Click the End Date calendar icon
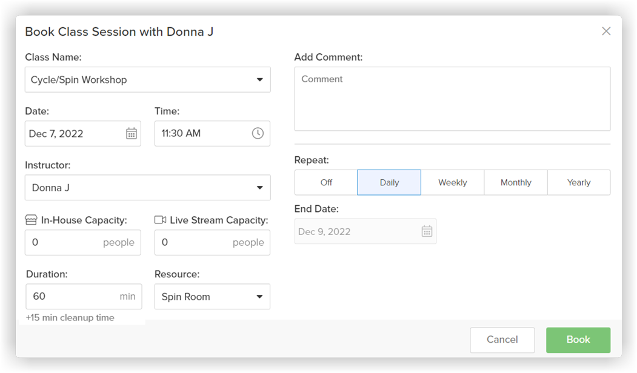 coord(427,231)
